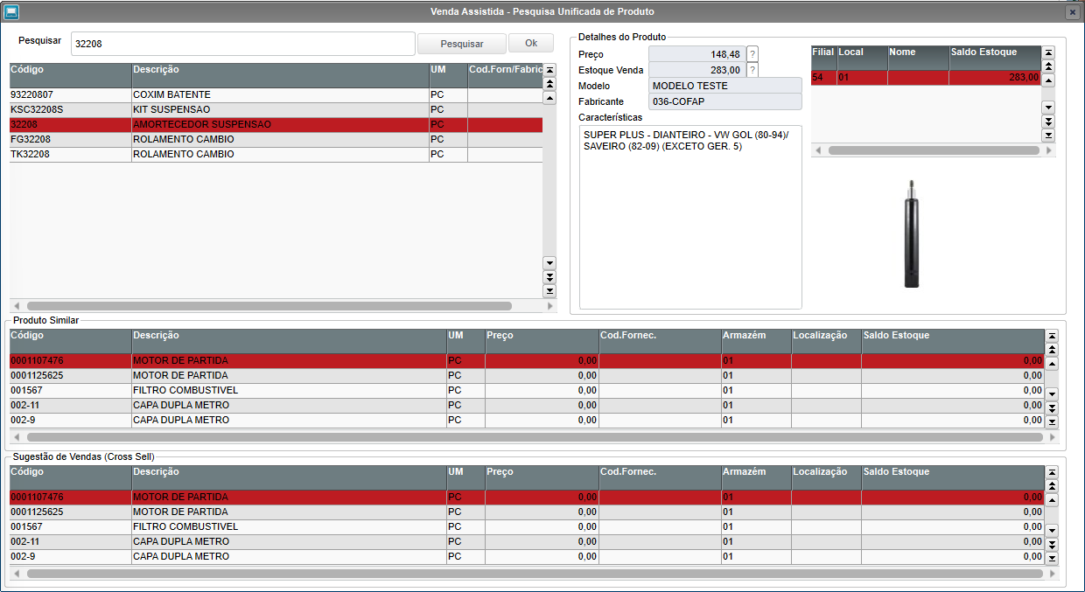
Task: Click help icon beside Preço field
Action: [752, 54]
